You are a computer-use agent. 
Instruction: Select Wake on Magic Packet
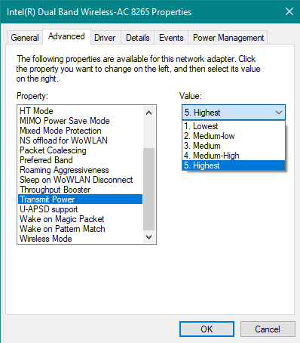tap(80, 219)
